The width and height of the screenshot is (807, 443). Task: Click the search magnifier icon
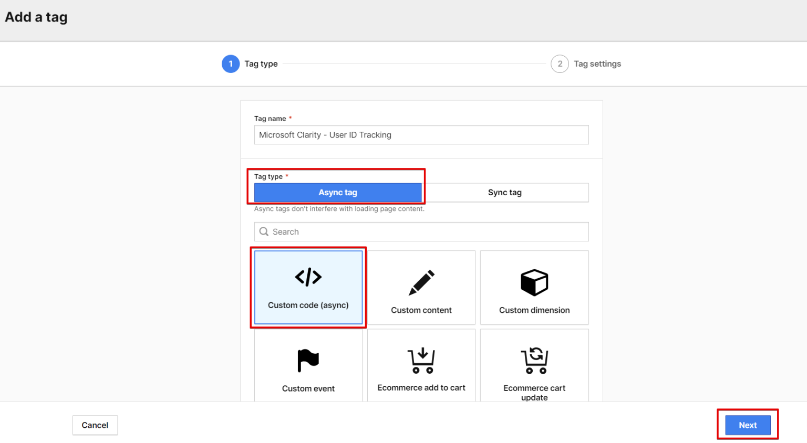(x=264, y=231)
